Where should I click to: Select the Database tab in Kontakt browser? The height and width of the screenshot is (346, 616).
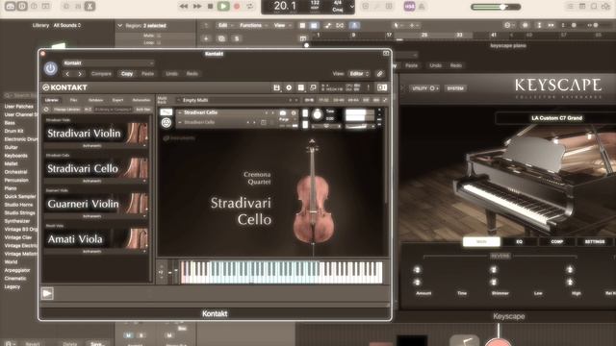pos(95,100)
